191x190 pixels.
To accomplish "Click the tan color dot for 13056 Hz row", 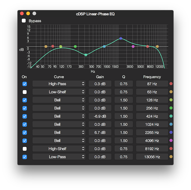I will pyautogui.click(x=171, y=157).
